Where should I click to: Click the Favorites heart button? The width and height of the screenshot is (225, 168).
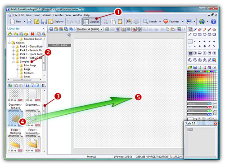(171, 22)
